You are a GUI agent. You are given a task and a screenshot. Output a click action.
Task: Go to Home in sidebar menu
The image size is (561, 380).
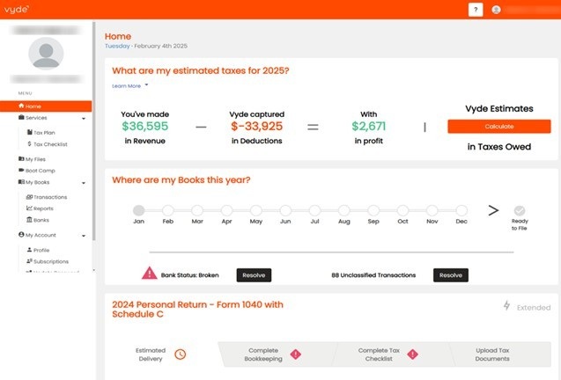point(46,106)
